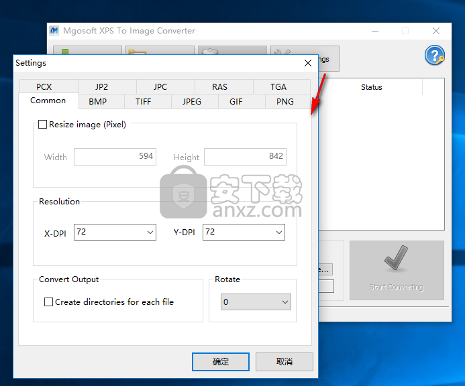Viewport: 465px width, 386px height.
Task: Close the Settings dialog
Action: point(308,63)
